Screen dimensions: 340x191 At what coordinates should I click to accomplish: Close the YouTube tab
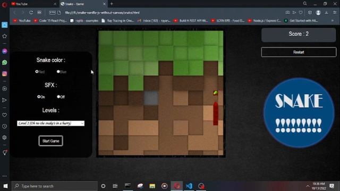coord(55,4)
